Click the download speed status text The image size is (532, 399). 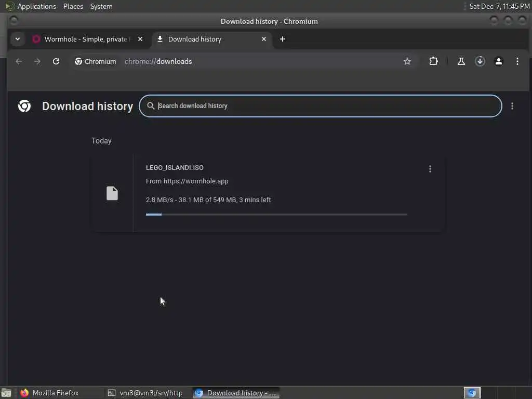click(208, 200)
